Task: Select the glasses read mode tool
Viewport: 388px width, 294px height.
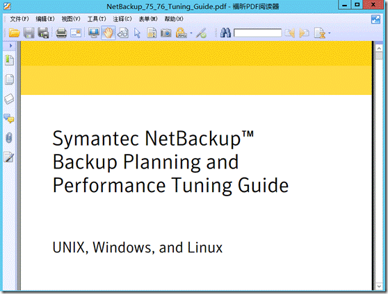Action: click(x=123, y=33)
